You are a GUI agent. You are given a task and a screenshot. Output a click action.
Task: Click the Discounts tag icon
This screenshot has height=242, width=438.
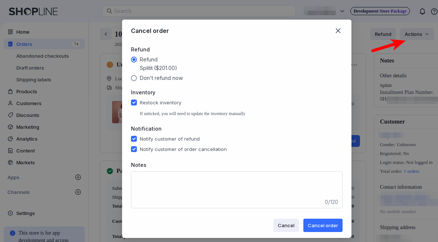pyautogui.click(x=10, y=115)
